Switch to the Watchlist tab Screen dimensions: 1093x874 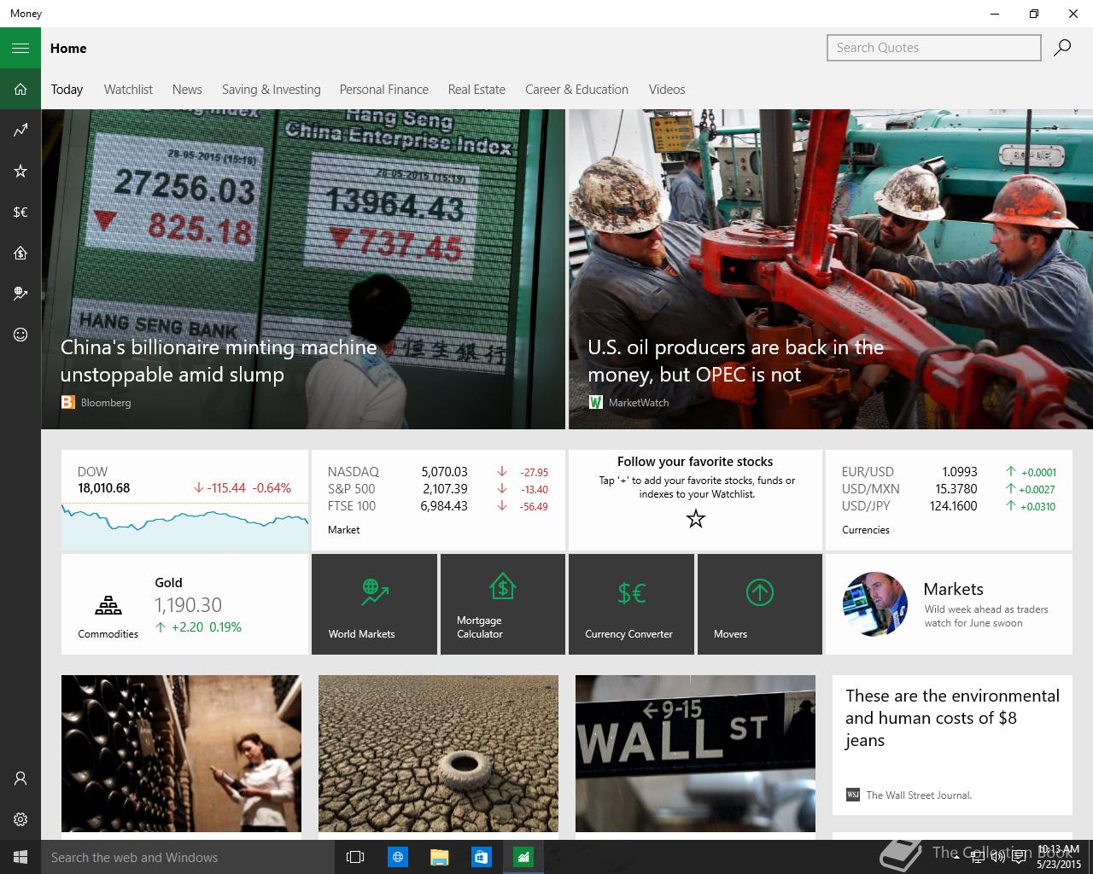click(128, 90)
